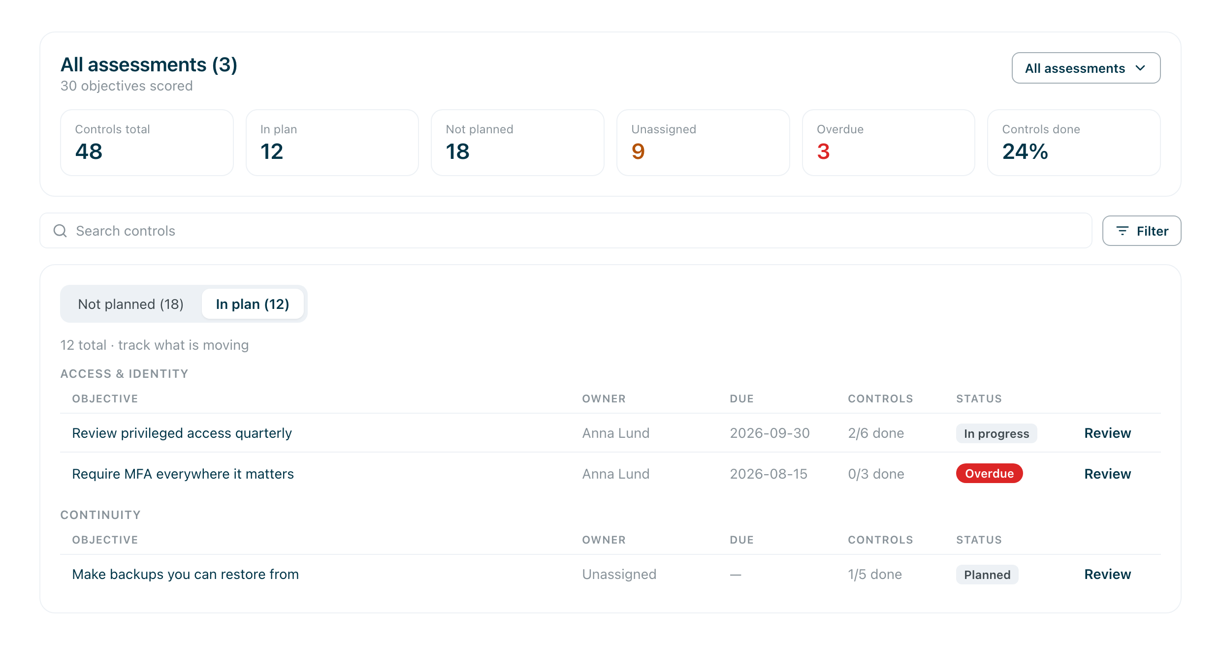Open the Controls total card
This screenshot has width=1221, height=669.
[x=147, y=143]
